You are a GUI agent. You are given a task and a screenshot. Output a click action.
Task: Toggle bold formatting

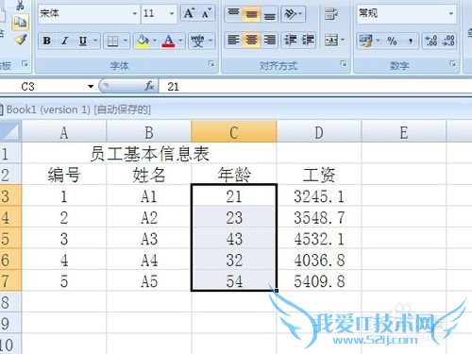(x=47, y=41)
